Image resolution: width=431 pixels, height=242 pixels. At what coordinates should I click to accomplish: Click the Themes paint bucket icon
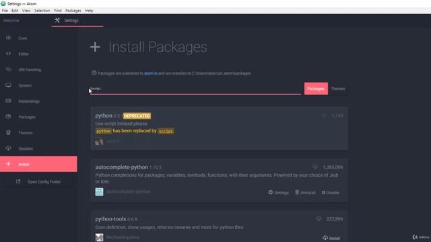pyautogui.click(x=8, y=132)
